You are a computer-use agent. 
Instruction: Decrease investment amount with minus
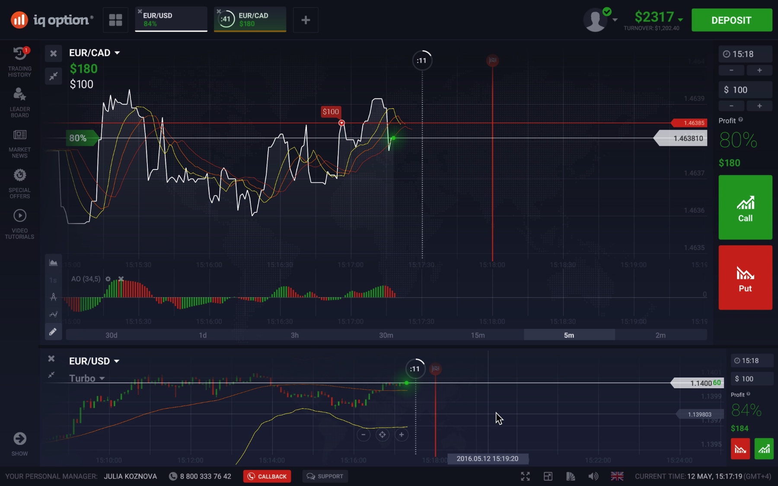click(731, 106)
